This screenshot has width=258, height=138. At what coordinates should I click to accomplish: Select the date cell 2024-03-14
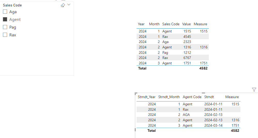click(x=213, y=126)
